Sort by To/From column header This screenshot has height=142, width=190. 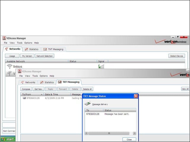(32, 94)
